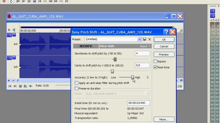220x123 pixels.
Task: Save the preset with the floppy disk icon
Action: (x=144, y=39)
